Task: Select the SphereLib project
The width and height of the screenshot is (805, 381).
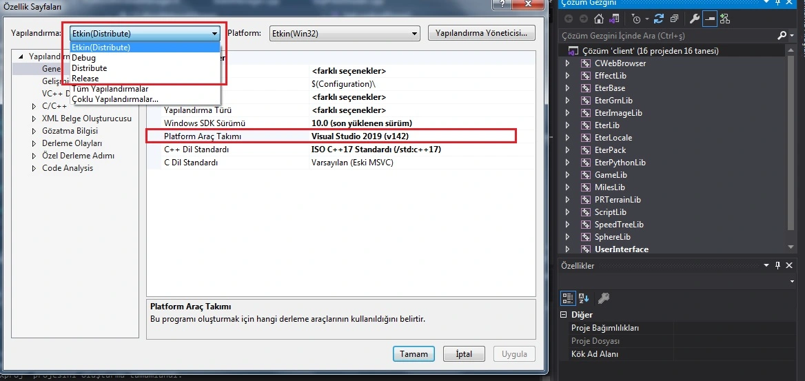Action: pyautogui.click(x=613, y=237)
